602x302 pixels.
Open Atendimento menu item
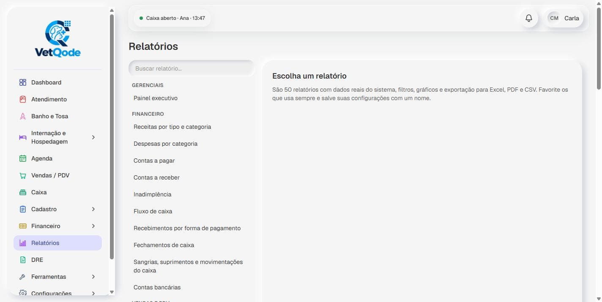(57, 99)
